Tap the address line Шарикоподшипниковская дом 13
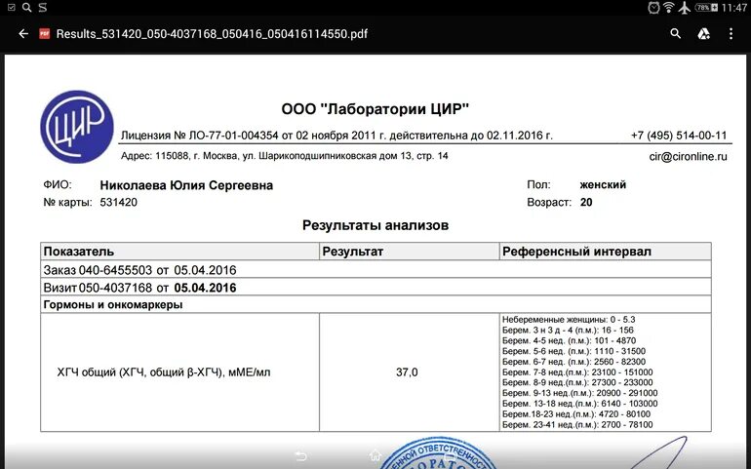 click(x=285, y=156)
